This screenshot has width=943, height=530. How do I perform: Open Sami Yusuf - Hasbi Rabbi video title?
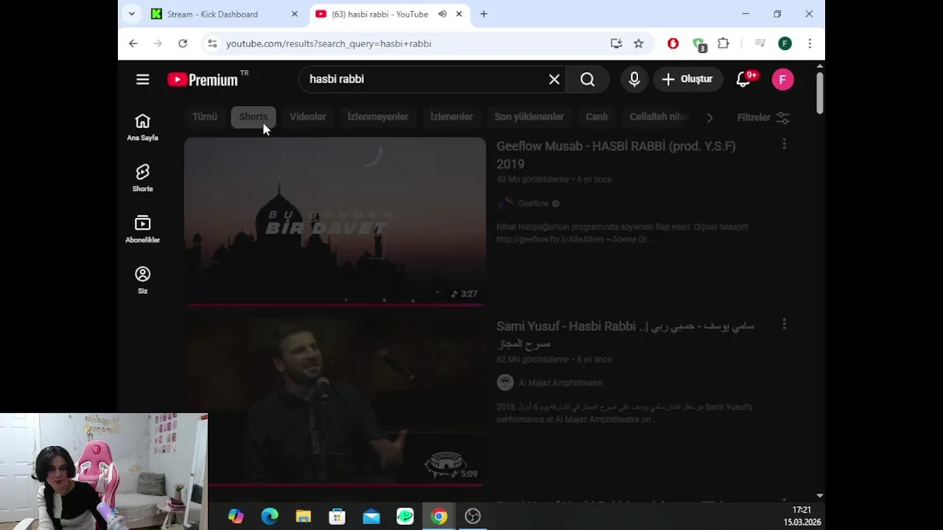tap(625, 334)
